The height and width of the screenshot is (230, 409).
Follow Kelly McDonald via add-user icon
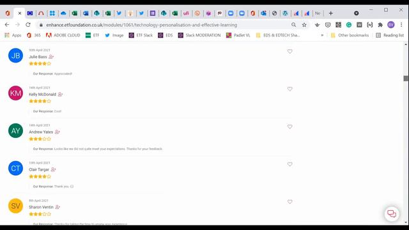point(60,94)
